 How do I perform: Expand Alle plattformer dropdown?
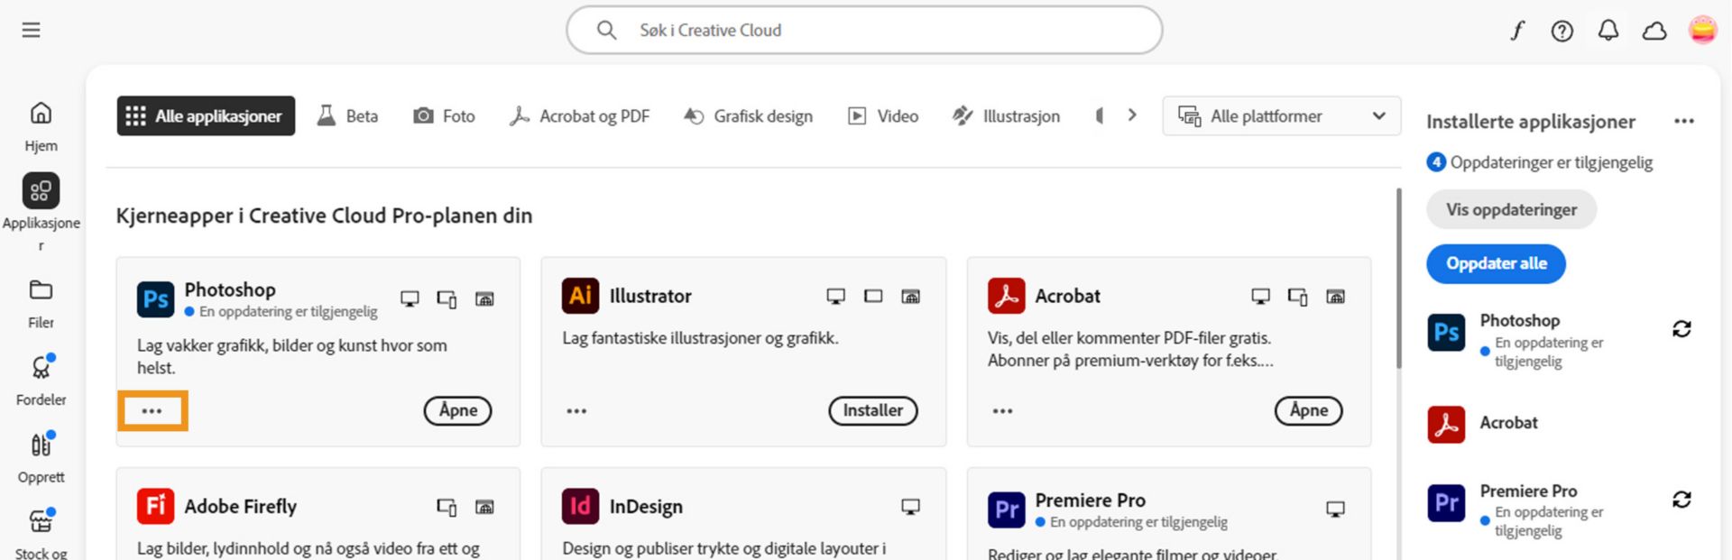(1282, 116)
